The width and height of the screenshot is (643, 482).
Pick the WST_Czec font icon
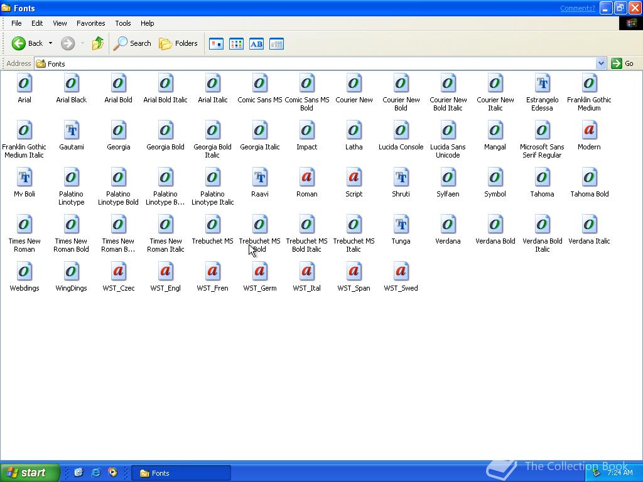coord(119,272)
